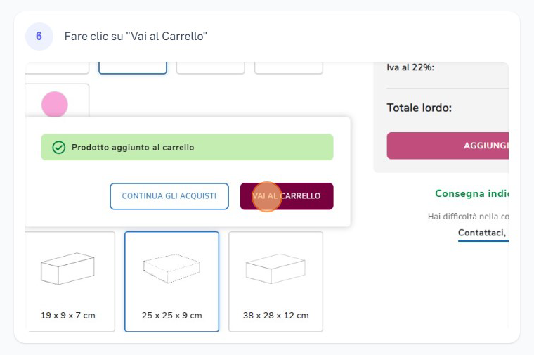
Task: Click the "Hai difficoltà" help text
Action: tap(468, 217)
